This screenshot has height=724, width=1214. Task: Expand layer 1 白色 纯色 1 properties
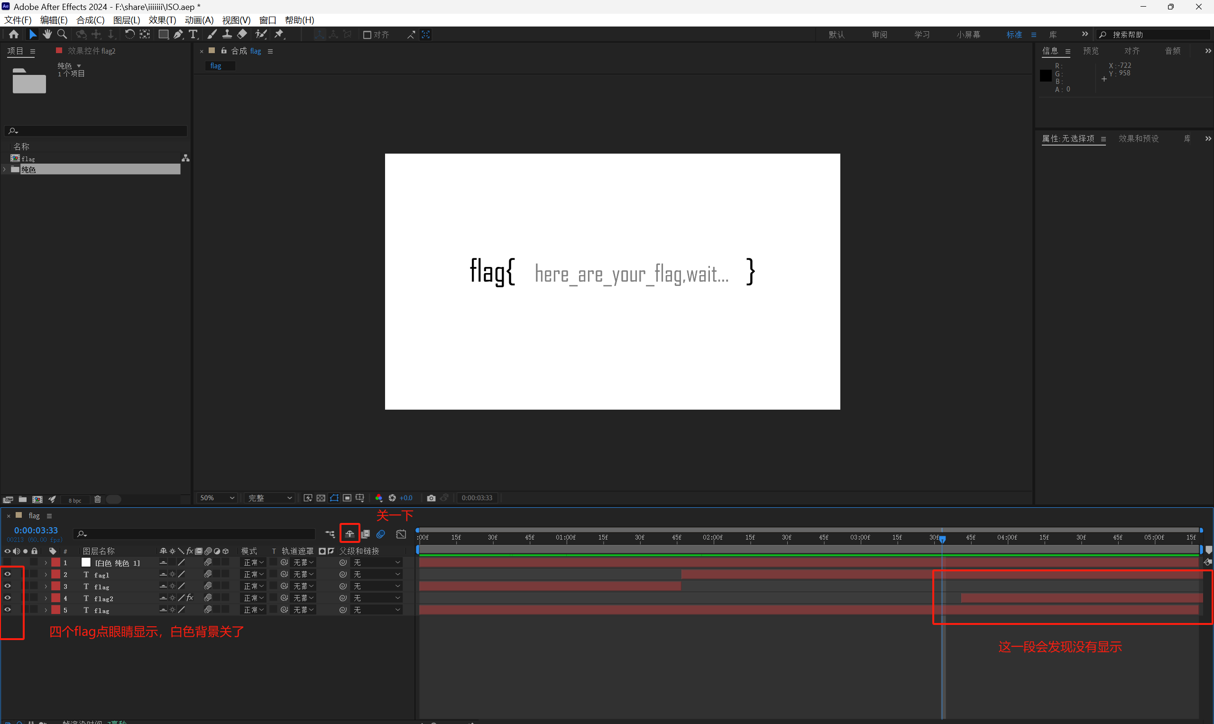46,562
